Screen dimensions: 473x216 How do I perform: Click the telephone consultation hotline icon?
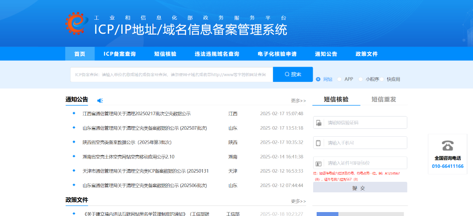448,145
